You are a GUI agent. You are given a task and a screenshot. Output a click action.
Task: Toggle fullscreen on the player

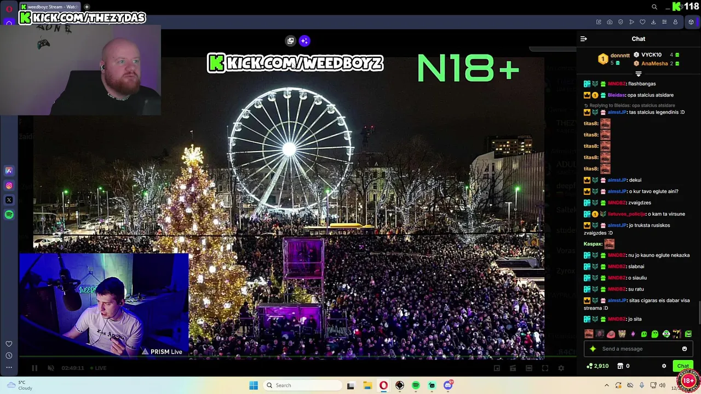coord(545,368)
